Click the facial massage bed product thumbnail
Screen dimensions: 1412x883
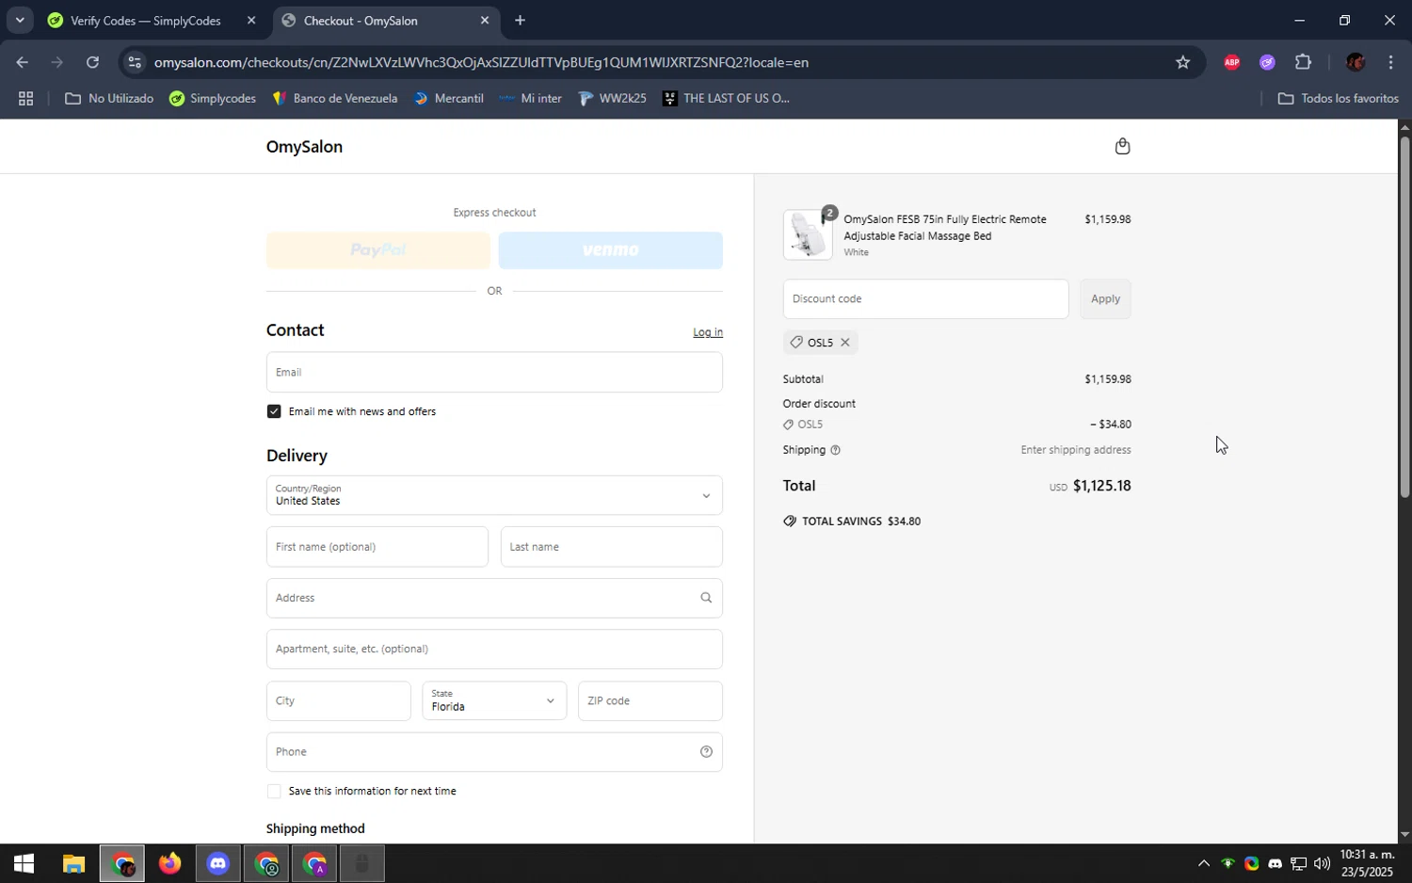click(808, 234)
